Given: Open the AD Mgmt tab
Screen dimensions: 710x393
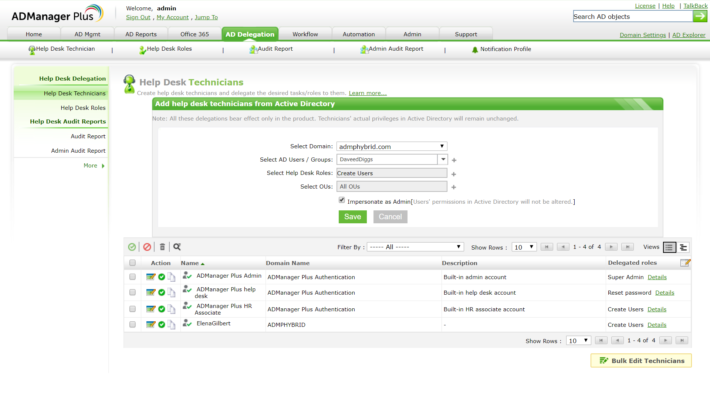Looking at the screenshot, I should coord(87,34).
